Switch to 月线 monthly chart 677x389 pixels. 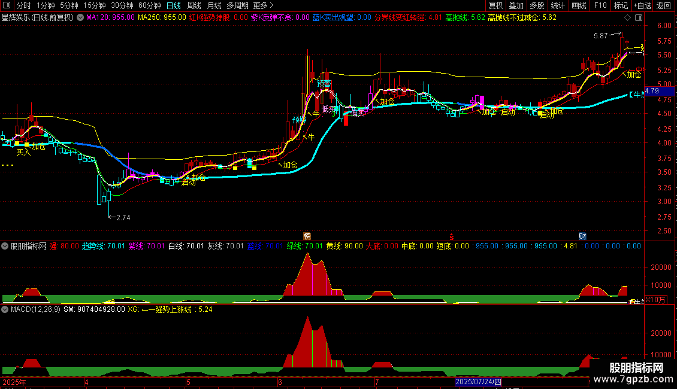click(214, 5)
